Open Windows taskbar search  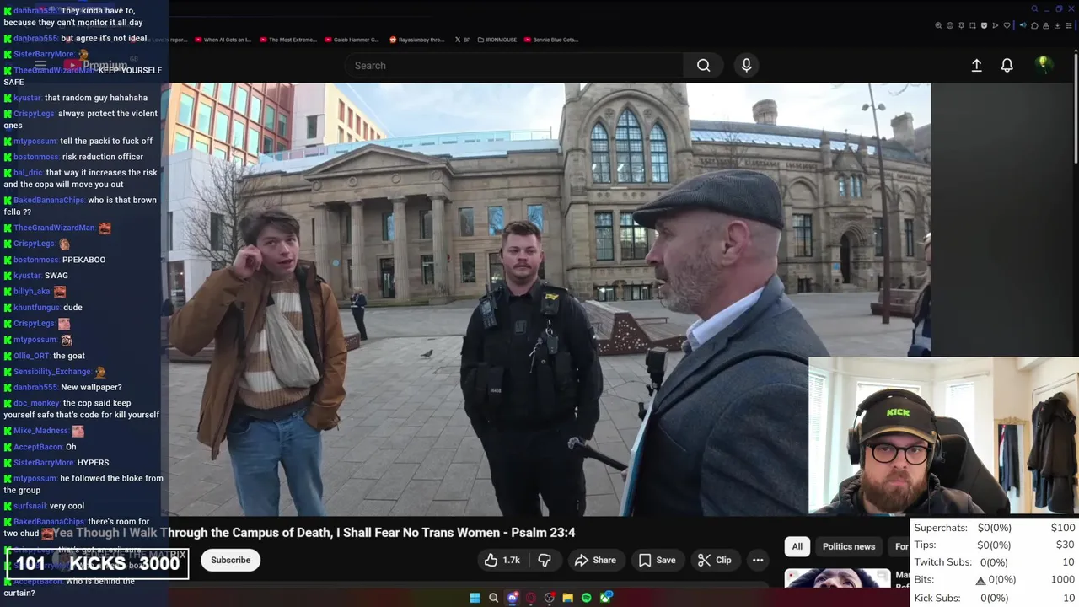pos(493,598)
